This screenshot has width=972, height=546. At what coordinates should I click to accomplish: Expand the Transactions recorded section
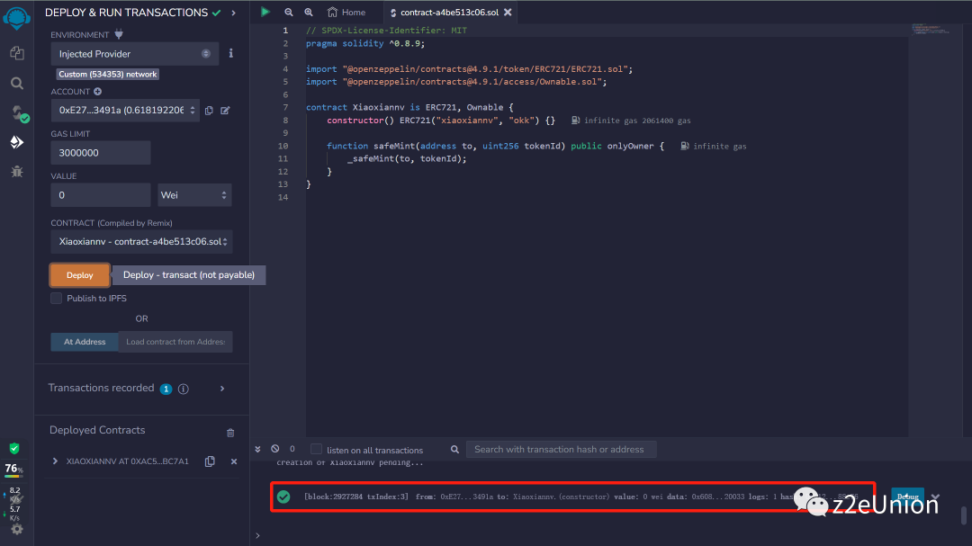point(222,389)
